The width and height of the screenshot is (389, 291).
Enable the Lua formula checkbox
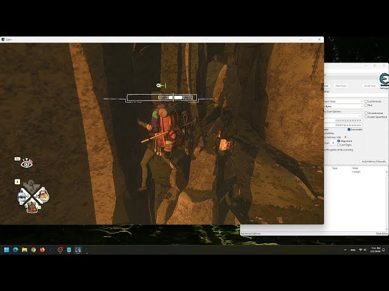[366, 101]
